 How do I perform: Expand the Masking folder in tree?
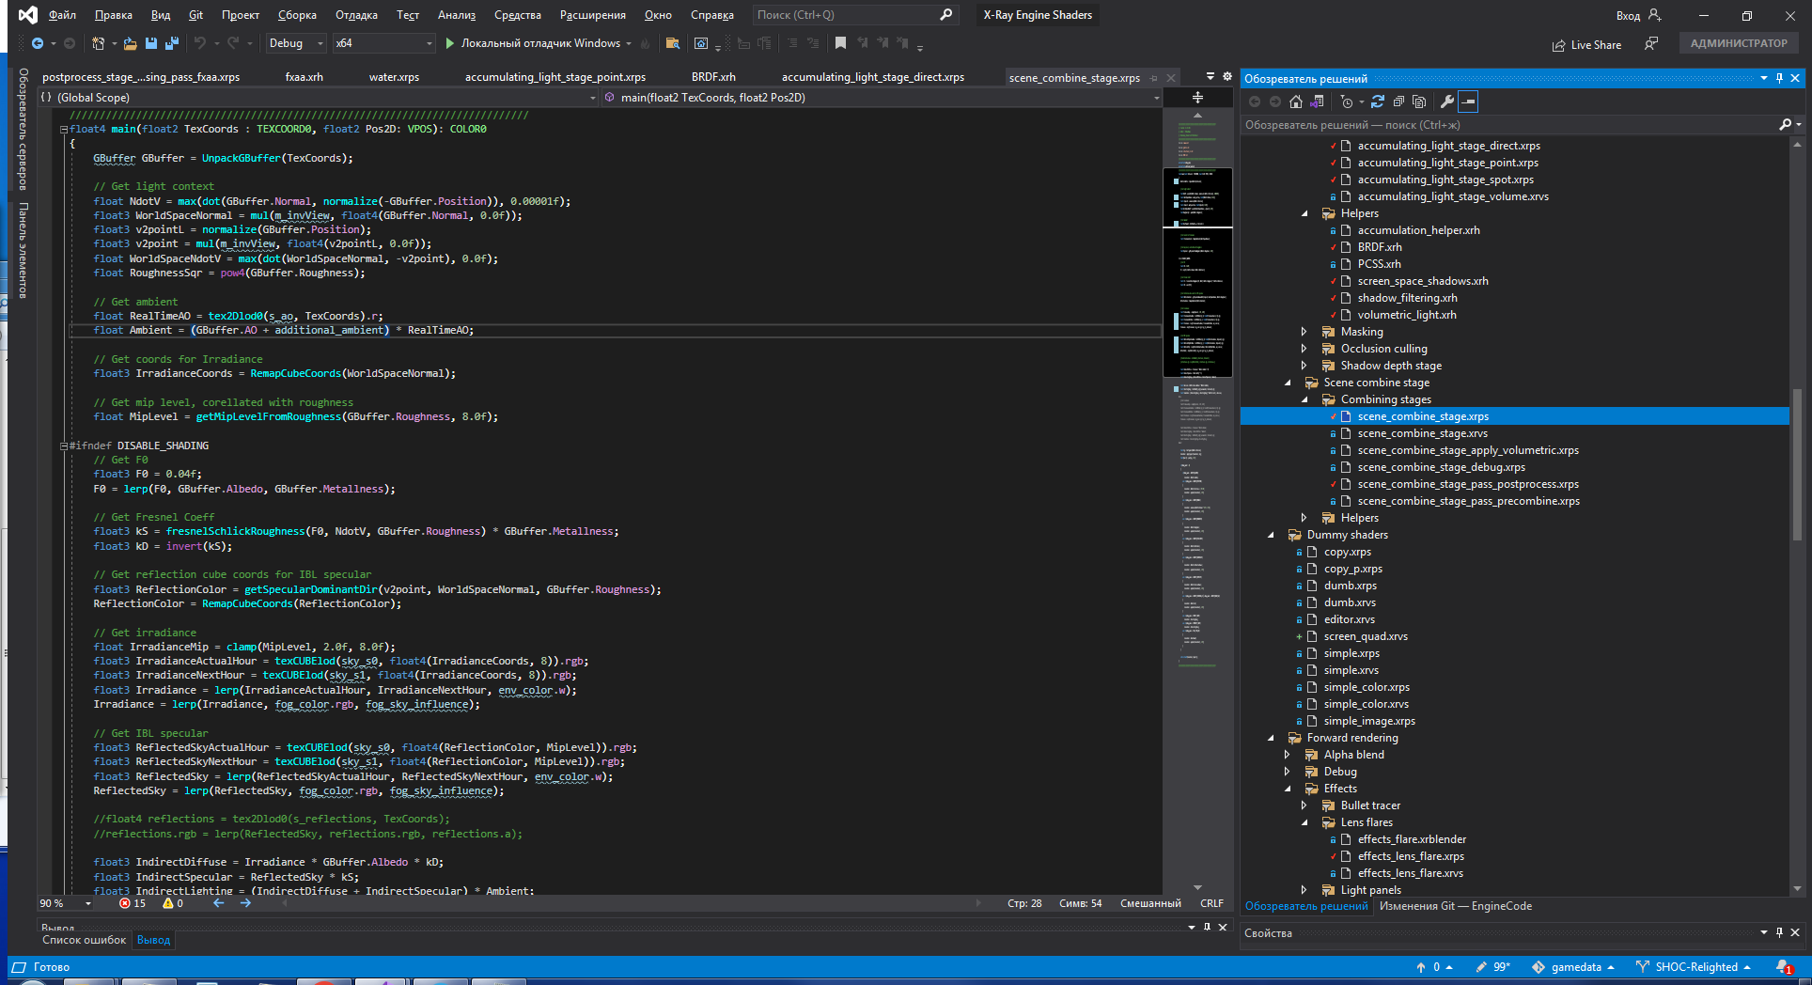point(1304,332)
